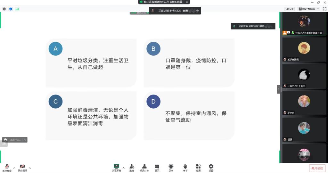Open the Share Screen (共享屏幕) tool
328x173 pixels.
pos(116,168)
